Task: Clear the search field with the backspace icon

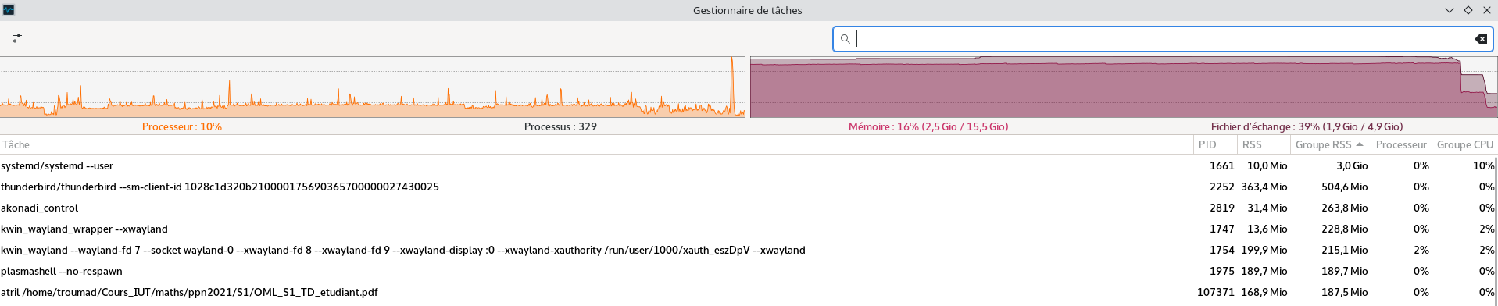Action: (1480, 39)
